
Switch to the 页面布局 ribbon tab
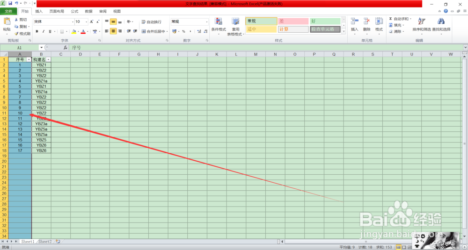click(57, 11)
